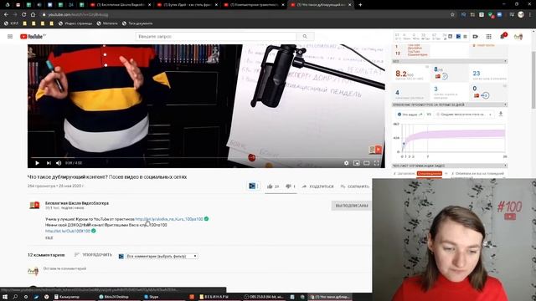The image size is (536, 301).
Task: Open channel Бесплатная Школа Видеоблогера
Action: point(77,203)
